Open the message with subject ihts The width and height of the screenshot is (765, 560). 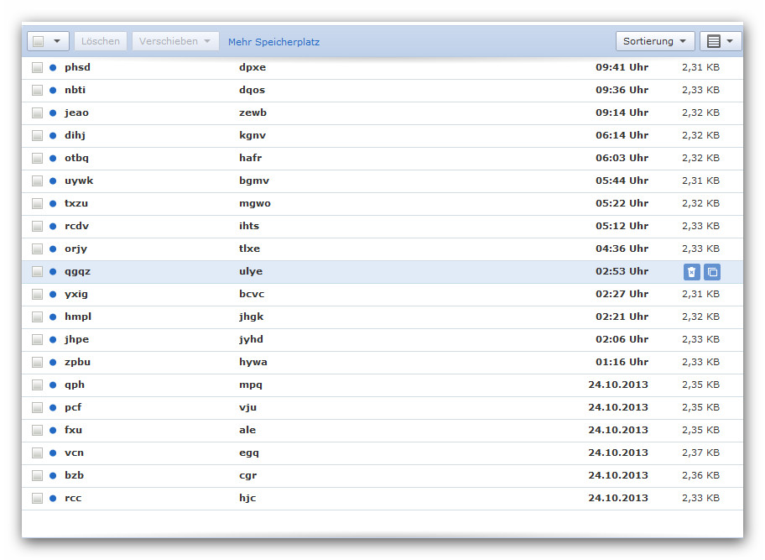pyautogui.click(x=249, y=226)
